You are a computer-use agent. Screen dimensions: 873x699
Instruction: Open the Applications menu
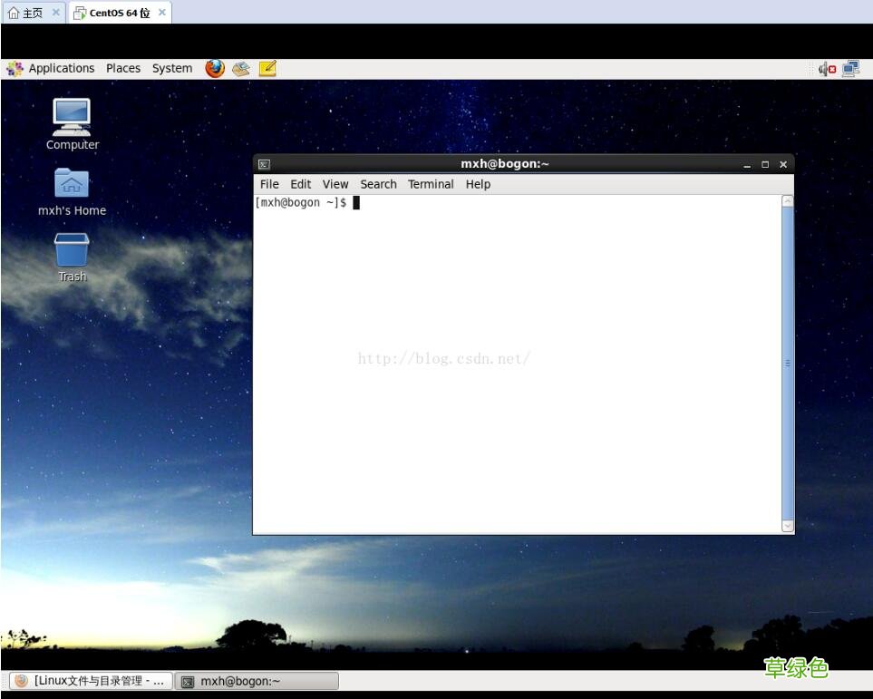coord(61,68)
